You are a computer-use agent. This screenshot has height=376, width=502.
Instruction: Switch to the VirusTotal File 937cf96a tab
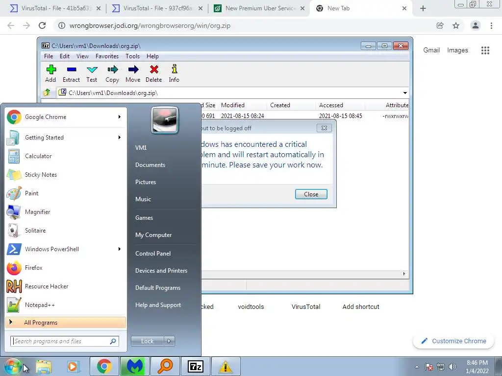tap(157, 8)
